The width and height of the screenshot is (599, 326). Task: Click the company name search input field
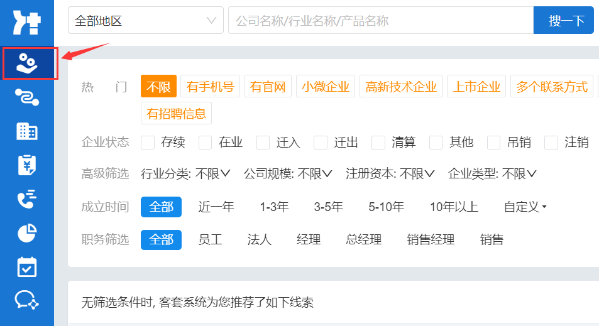(x=380, y=21)
